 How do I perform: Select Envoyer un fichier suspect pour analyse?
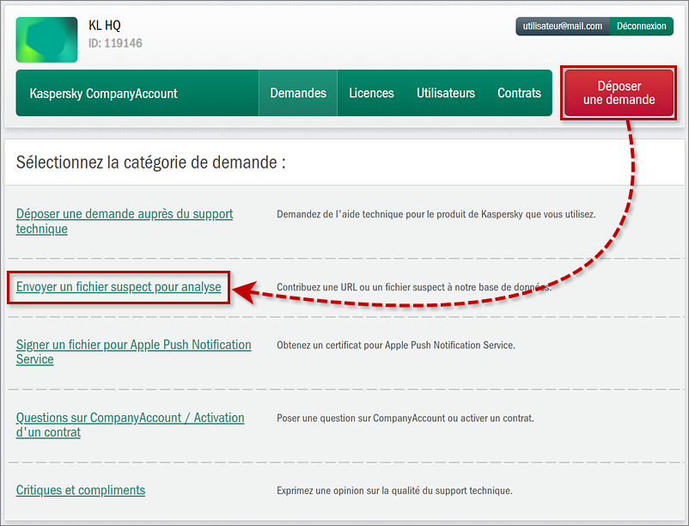119,287
